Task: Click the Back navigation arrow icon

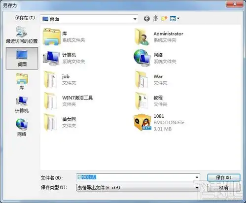Action: (147, 19)
